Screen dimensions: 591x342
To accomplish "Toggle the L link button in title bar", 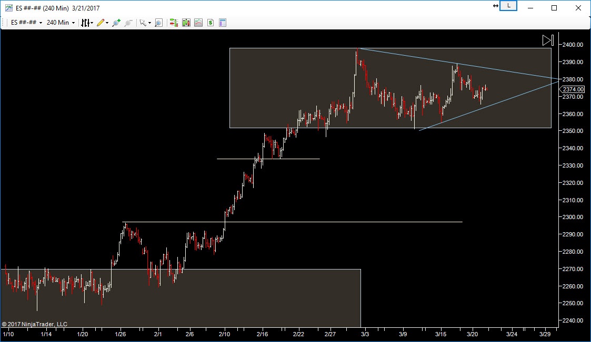I will [509, 6].
